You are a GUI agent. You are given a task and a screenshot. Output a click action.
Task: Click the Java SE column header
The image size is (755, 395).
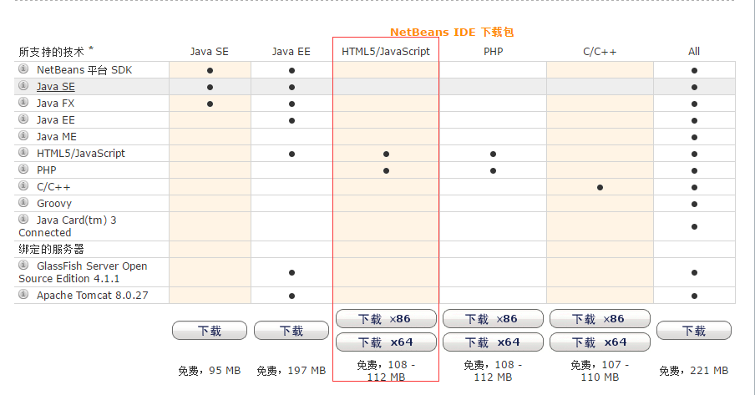[x=210, y=52]
